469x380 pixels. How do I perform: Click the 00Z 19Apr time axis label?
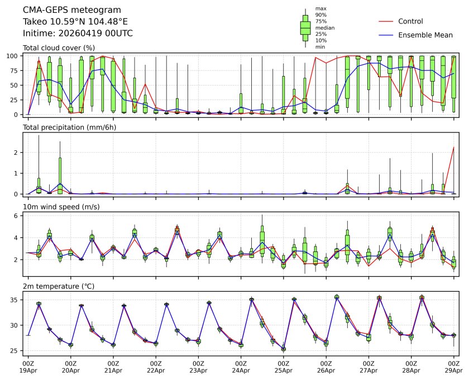click(x=28, y=367)
